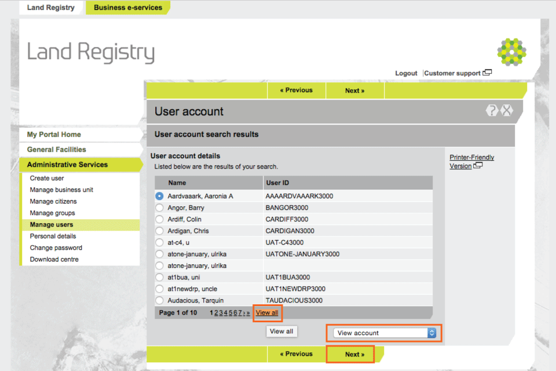The image size is (556, 371).
Task: Click user ID UAT-C43000
Action: (x=284, y=242)
